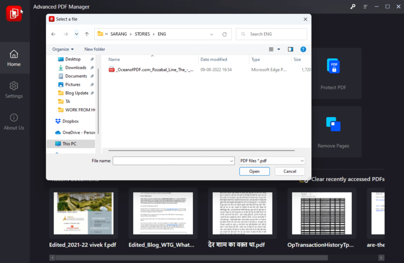Open OneDrive - Personal location
Image resolution: width=404 pixels, height=263 pixels.
pyautogui.click(x=75, y=133)
